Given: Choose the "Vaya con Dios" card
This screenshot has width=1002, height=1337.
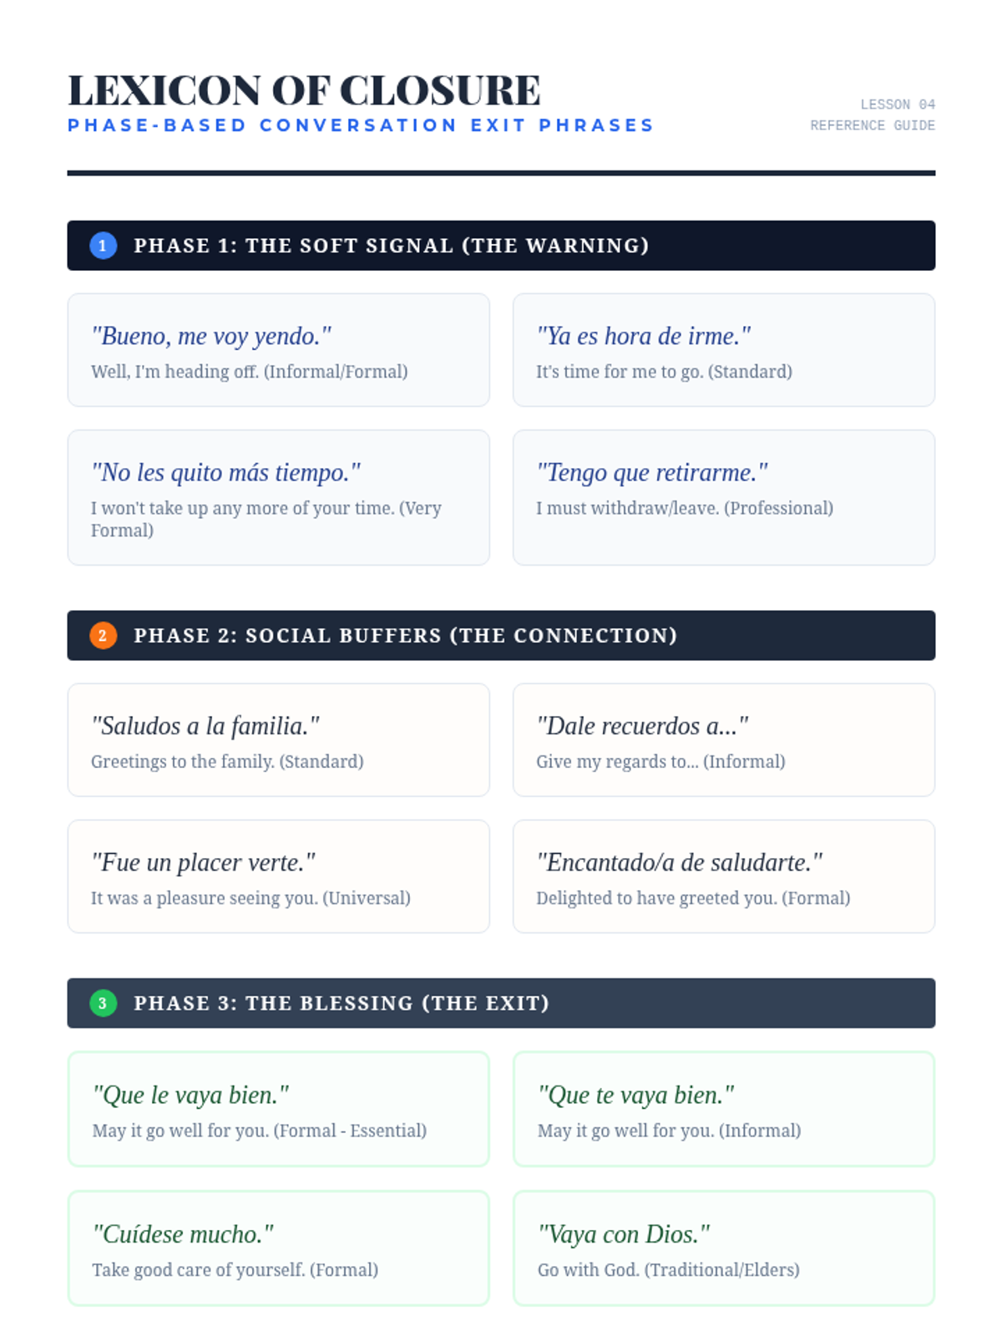Looking at the screenshot, I should 723,1248.
